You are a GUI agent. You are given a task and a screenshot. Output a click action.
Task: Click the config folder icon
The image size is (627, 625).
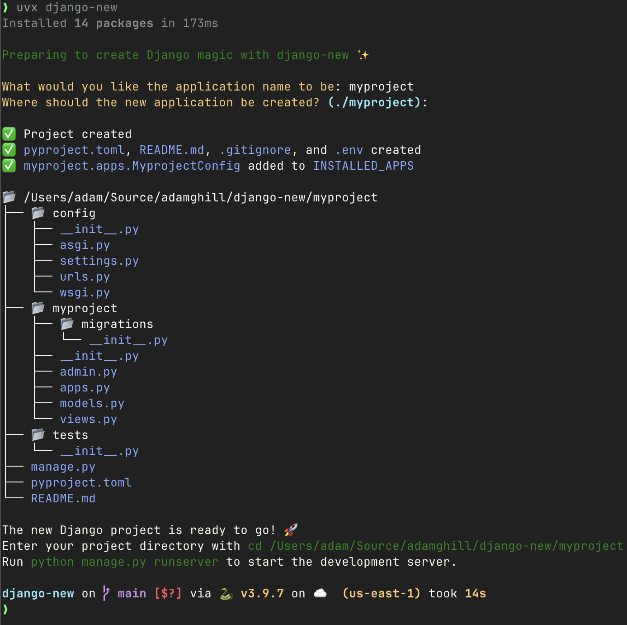38,213
